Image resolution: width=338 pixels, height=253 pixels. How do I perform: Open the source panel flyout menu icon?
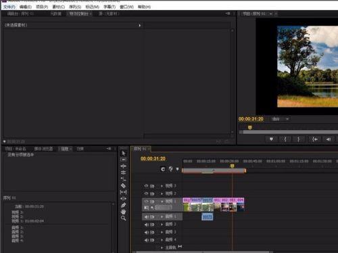pyautogui.click(x=228, y=14)
